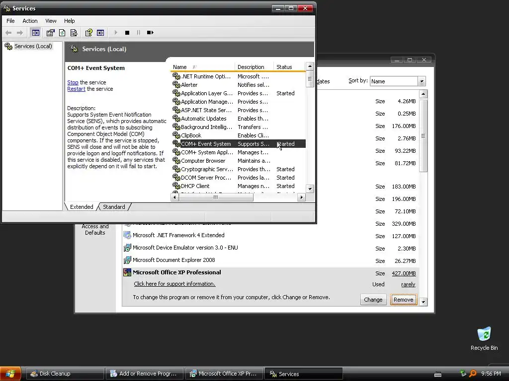Open the File menu

[10, 21]
